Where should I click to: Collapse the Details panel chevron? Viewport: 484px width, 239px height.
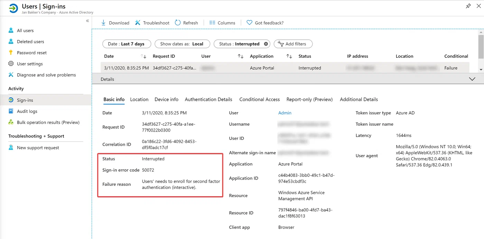tap(472, 79)
